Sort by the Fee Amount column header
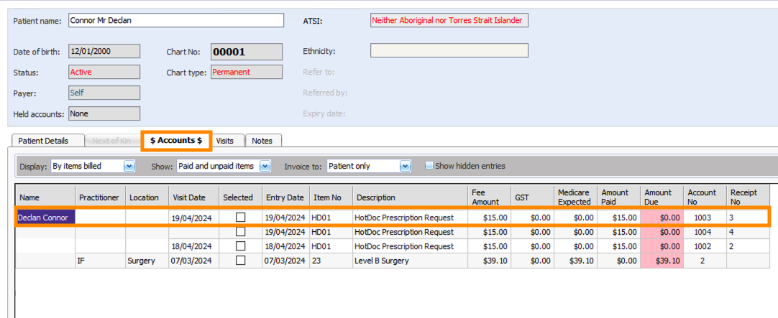The height and width of the screenshot is (318, 778). pyautogui.click(x=489, y=197)
